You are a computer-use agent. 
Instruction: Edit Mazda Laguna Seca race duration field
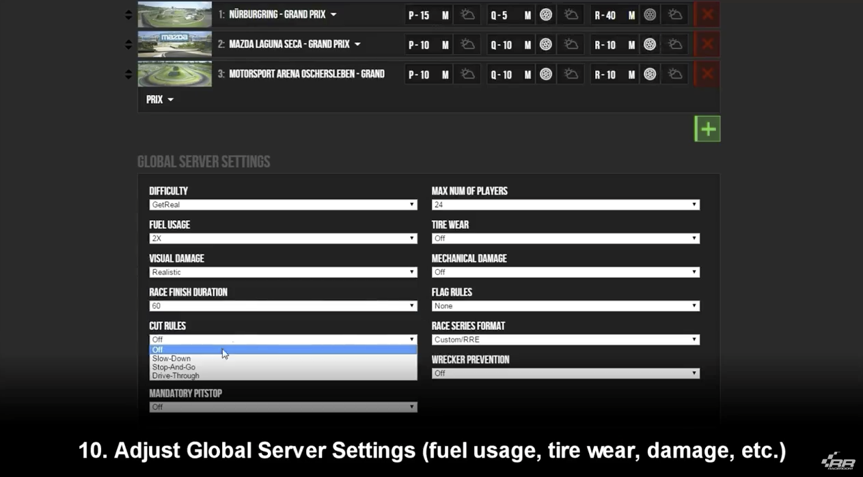(x=615, y=45)
